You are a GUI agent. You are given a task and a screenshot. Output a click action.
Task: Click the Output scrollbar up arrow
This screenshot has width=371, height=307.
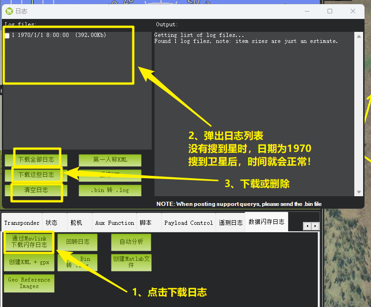[x=359, y=35]
